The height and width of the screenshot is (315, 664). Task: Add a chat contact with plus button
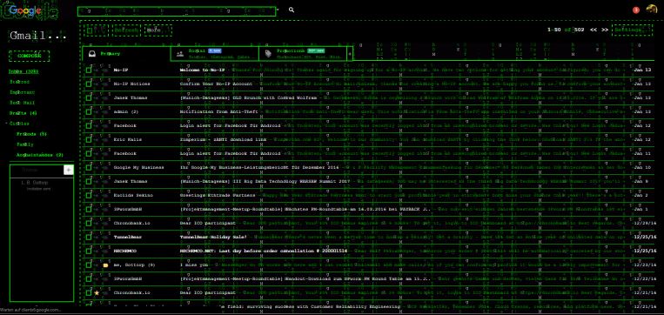point(68,170)
